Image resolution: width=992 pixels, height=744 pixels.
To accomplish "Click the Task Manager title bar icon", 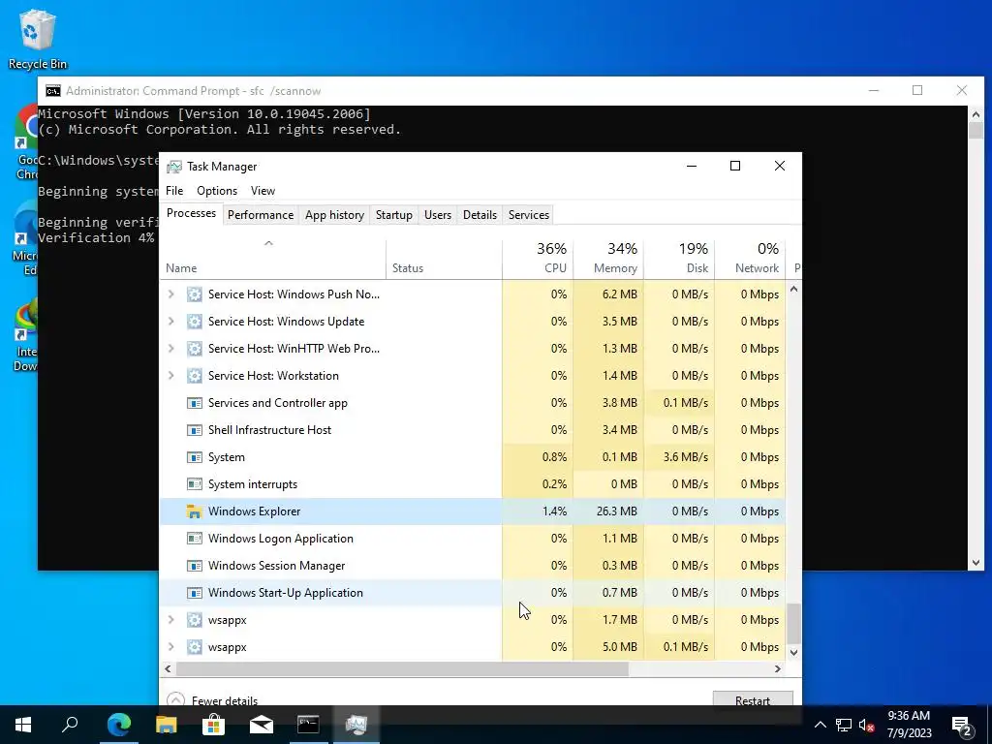I will pyautogui.click(x=174, y=167).
